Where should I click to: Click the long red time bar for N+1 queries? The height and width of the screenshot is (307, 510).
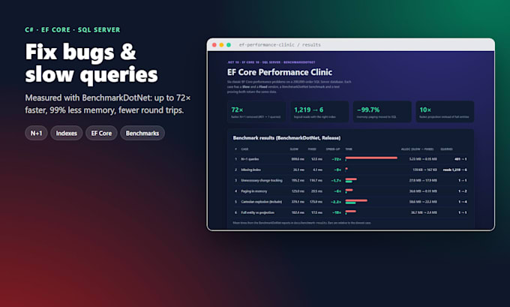pos(371,158)
